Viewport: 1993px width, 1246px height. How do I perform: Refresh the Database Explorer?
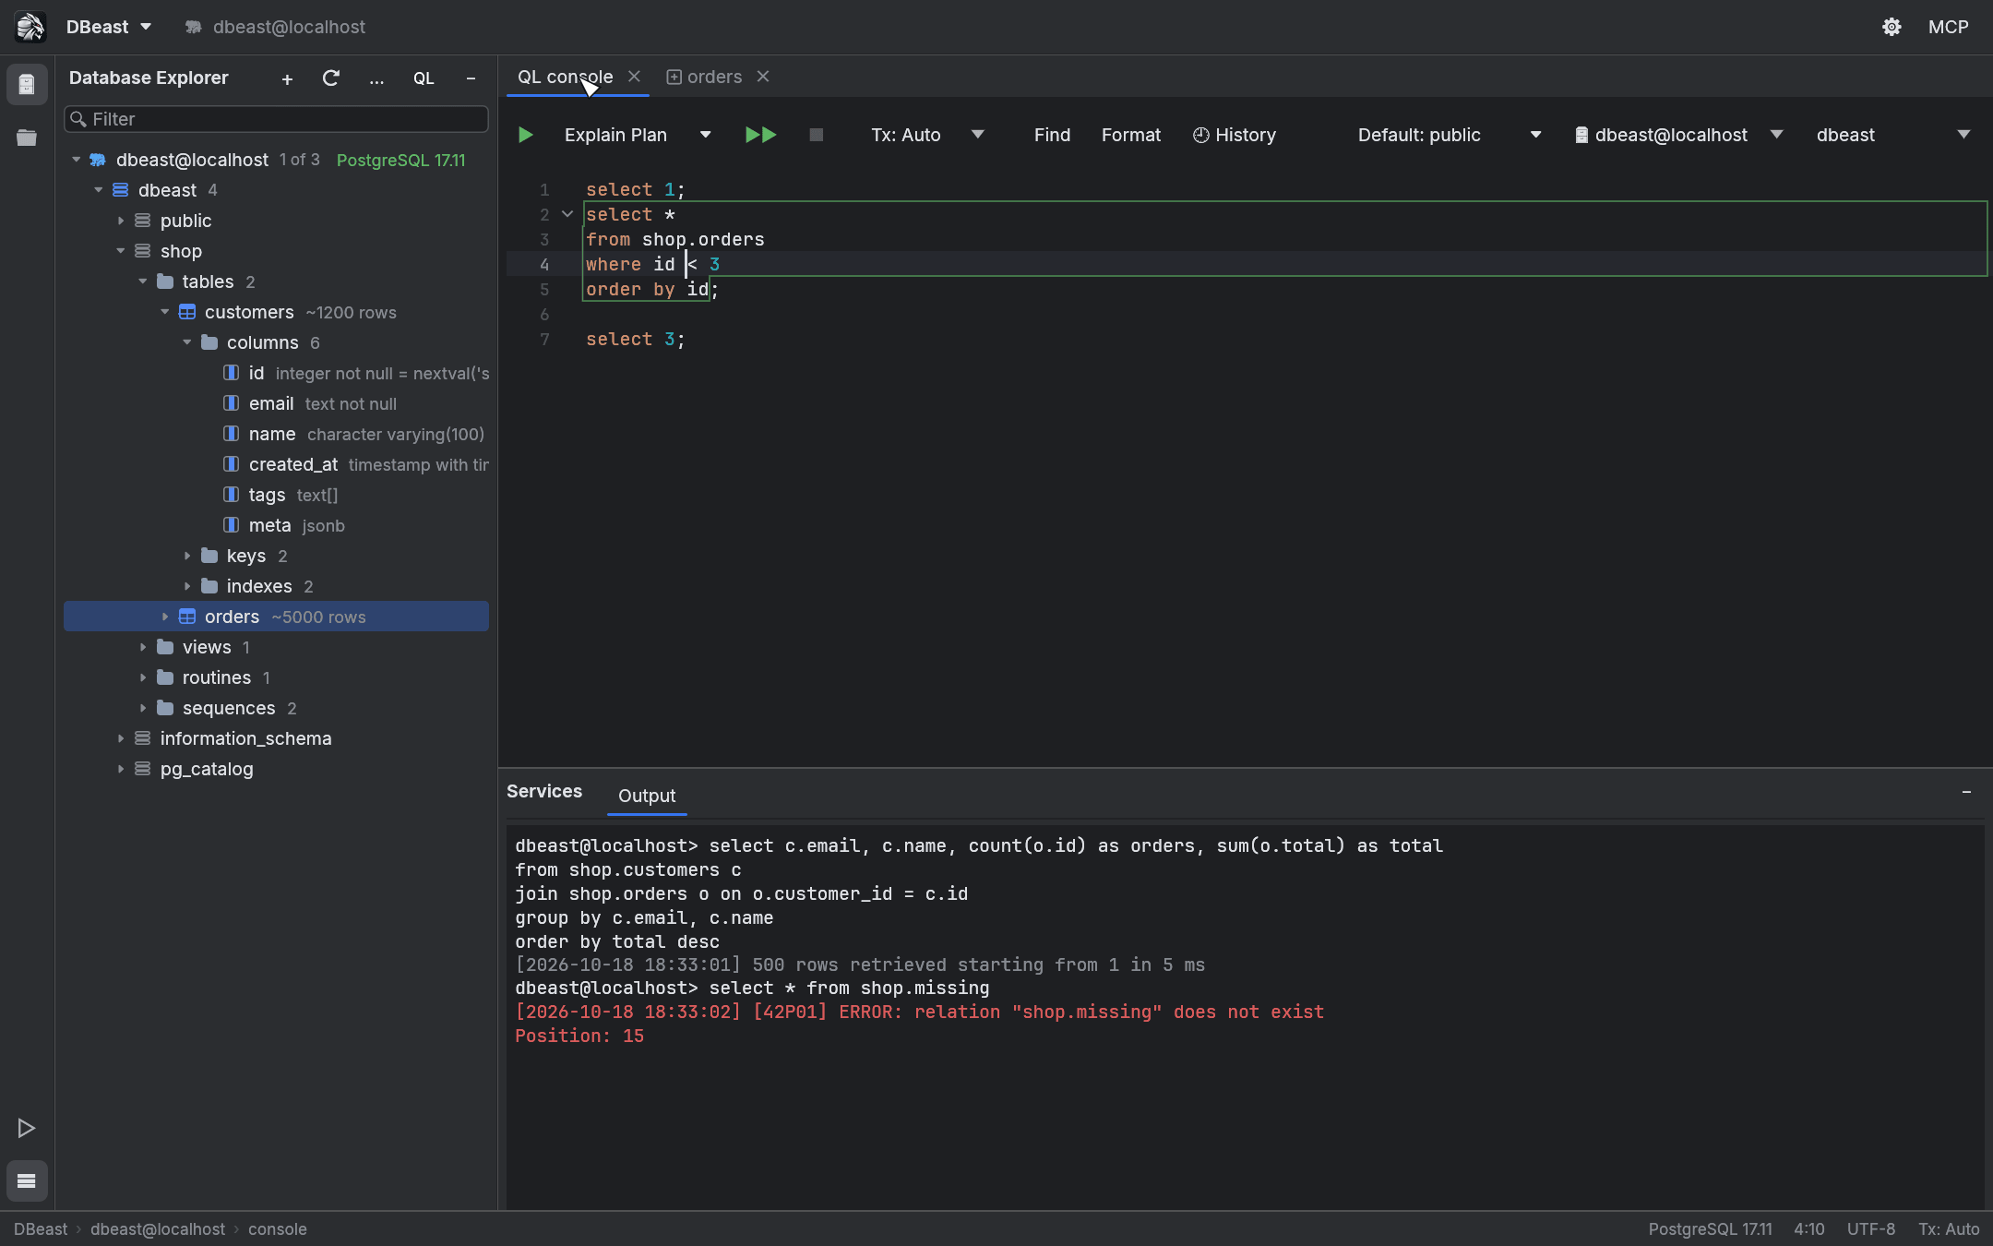click(331, 78)
